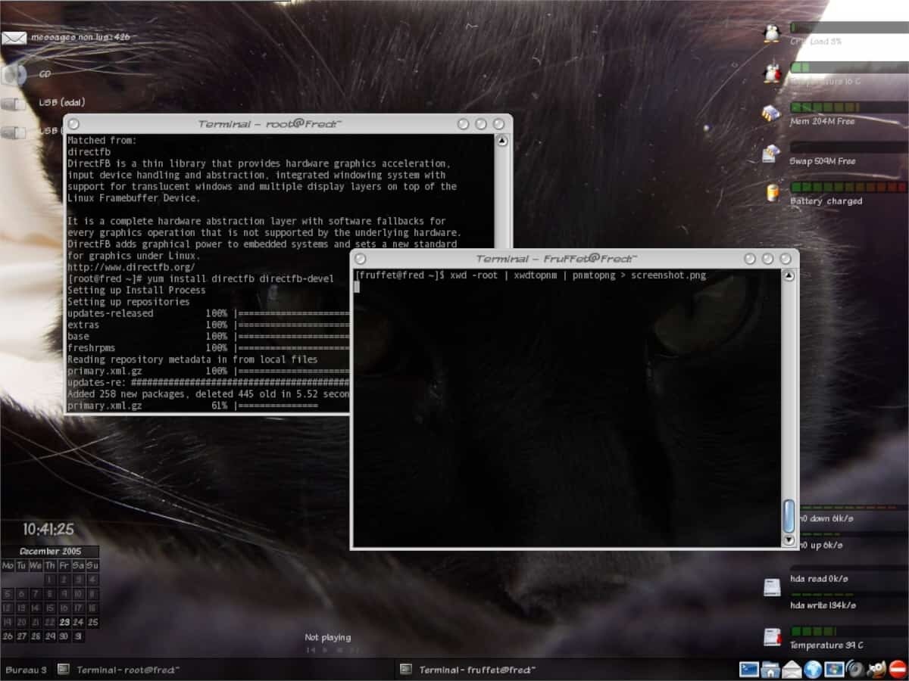909x681 pixels.
Task: Launch the web browser globe icon
Action: [814, 668]
